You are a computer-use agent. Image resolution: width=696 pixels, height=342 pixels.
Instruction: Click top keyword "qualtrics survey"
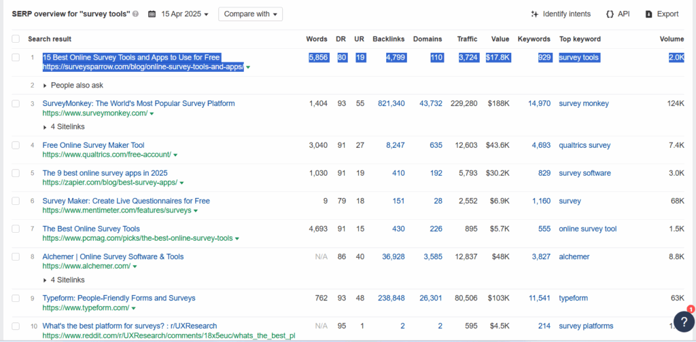pos(585,145)
